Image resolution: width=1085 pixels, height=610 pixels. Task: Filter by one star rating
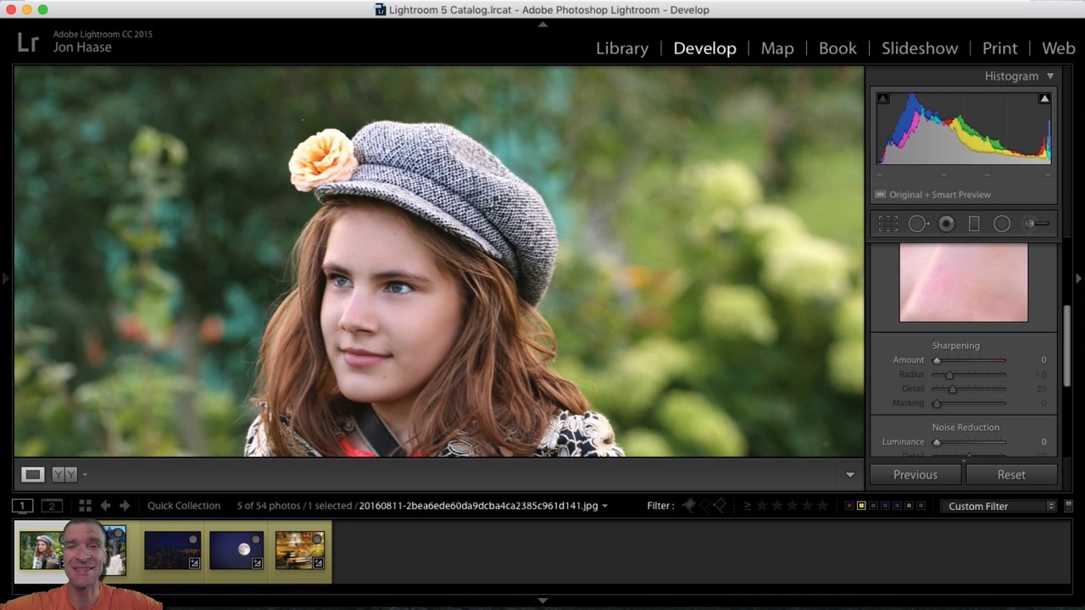coord(762,506)
